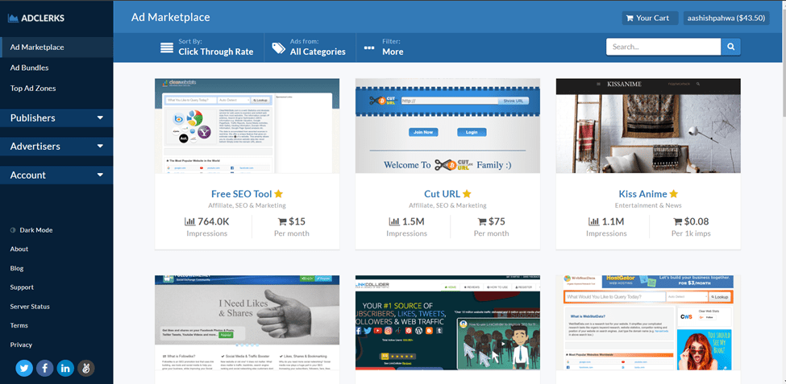Go to Ad Bundles in sidebar
The width and height of the screenshot is (786, 384).
tap(30, 68)
